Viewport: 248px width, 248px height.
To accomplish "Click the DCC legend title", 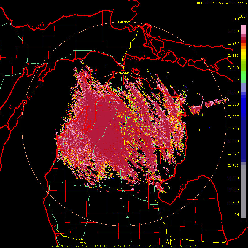I will [242, 17].
